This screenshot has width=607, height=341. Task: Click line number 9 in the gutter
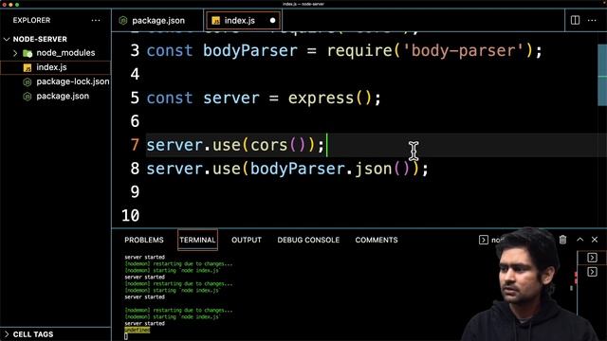tap(135, 192)
